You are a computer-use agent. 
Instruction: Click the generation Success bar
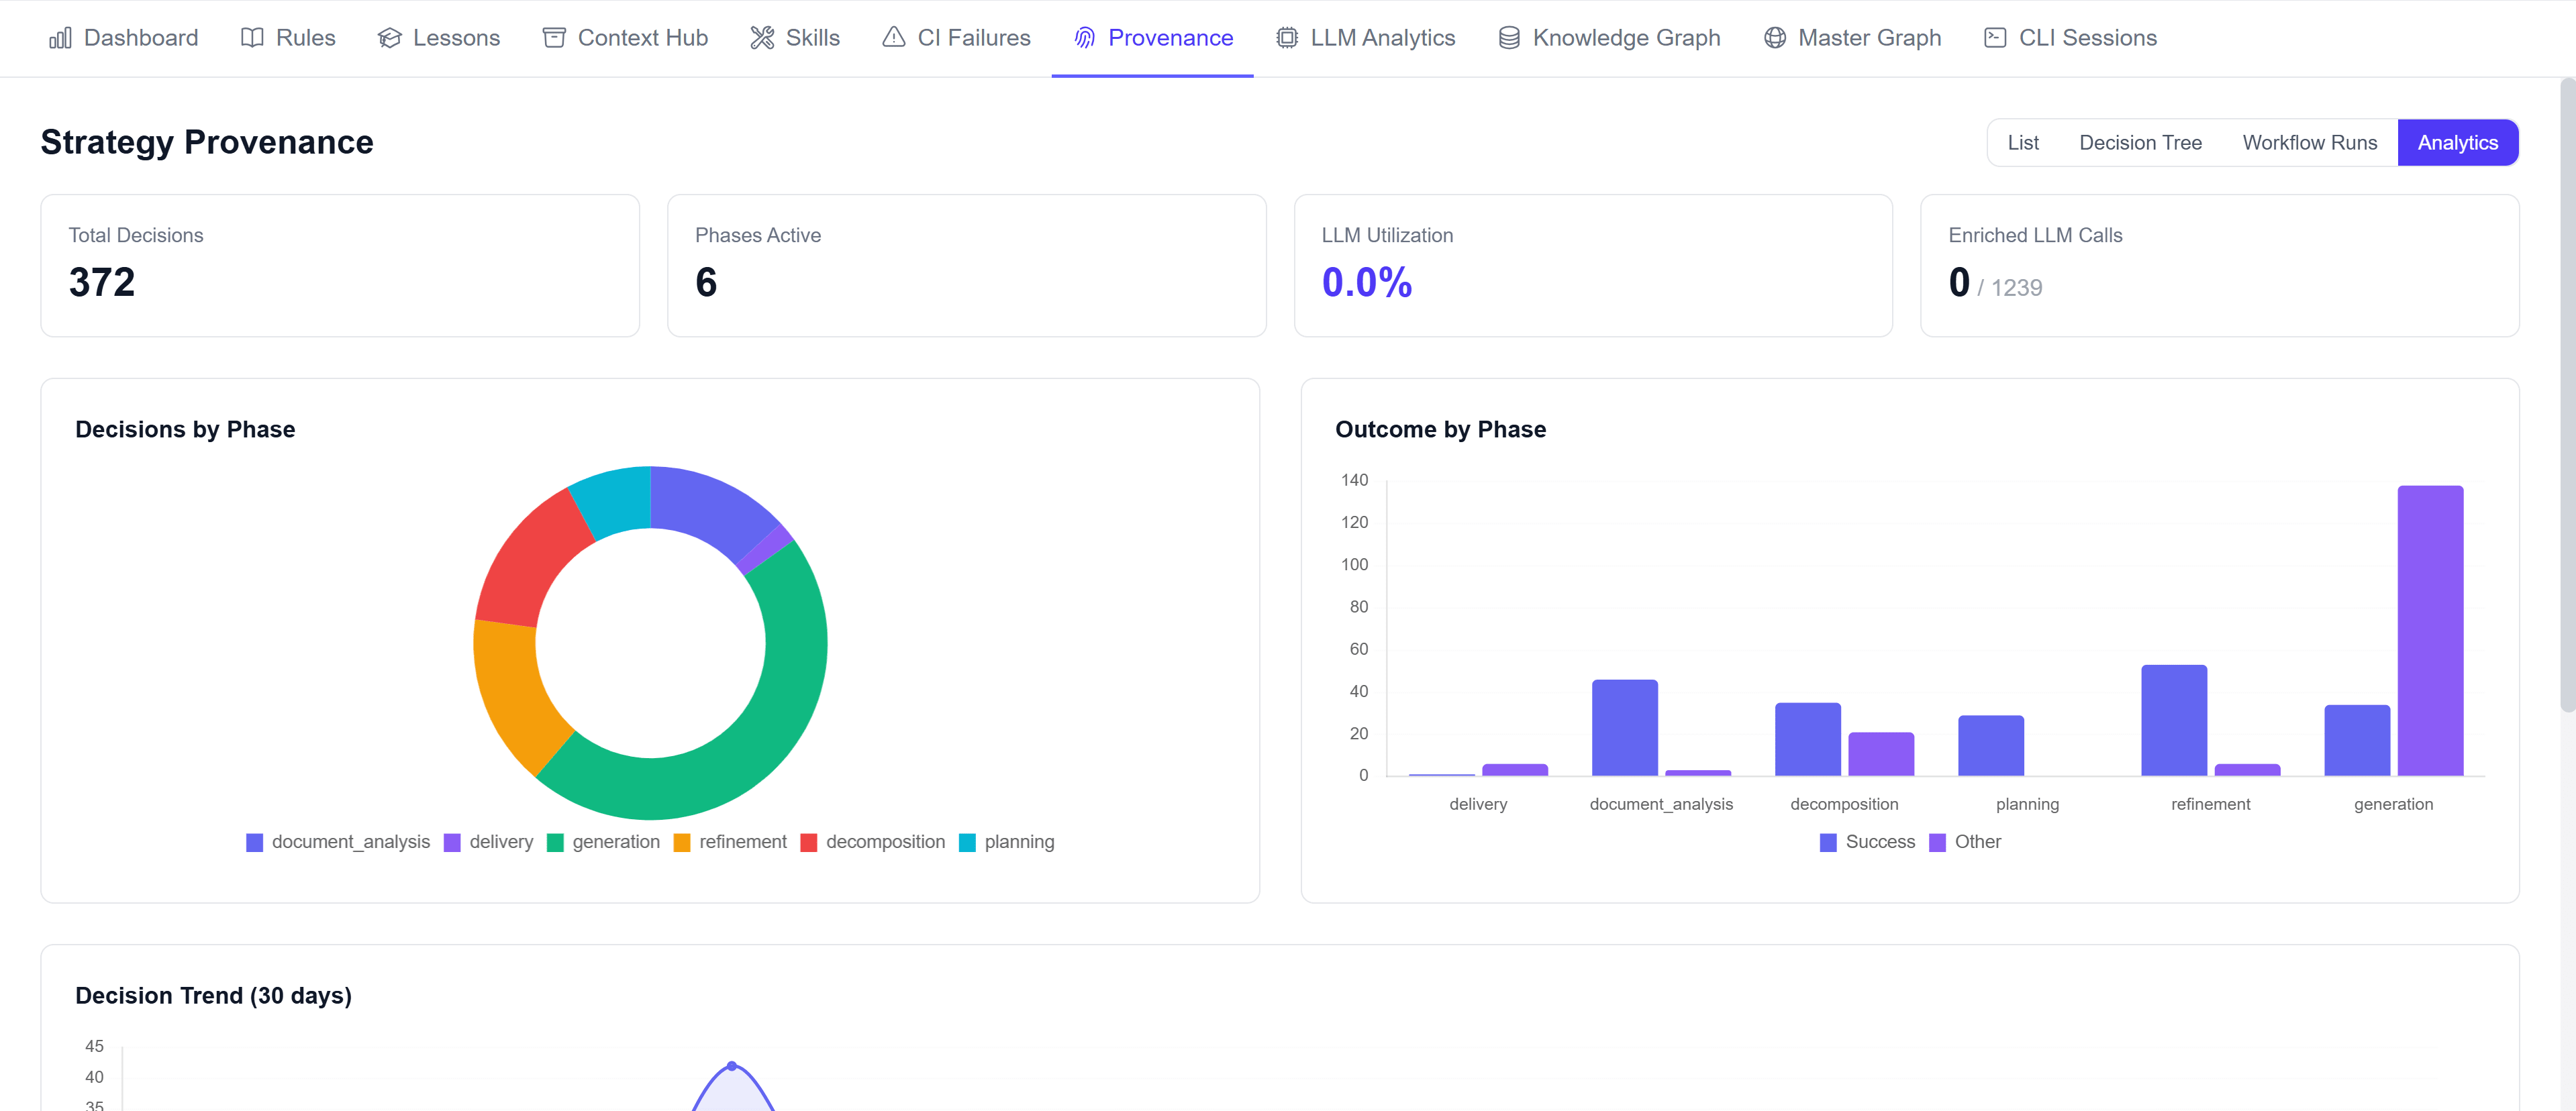click(x=2357, y=740)
